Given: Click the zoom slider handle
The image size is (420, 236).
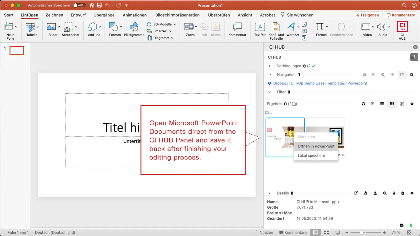Looking at the screenshot, I should [362, 233].
